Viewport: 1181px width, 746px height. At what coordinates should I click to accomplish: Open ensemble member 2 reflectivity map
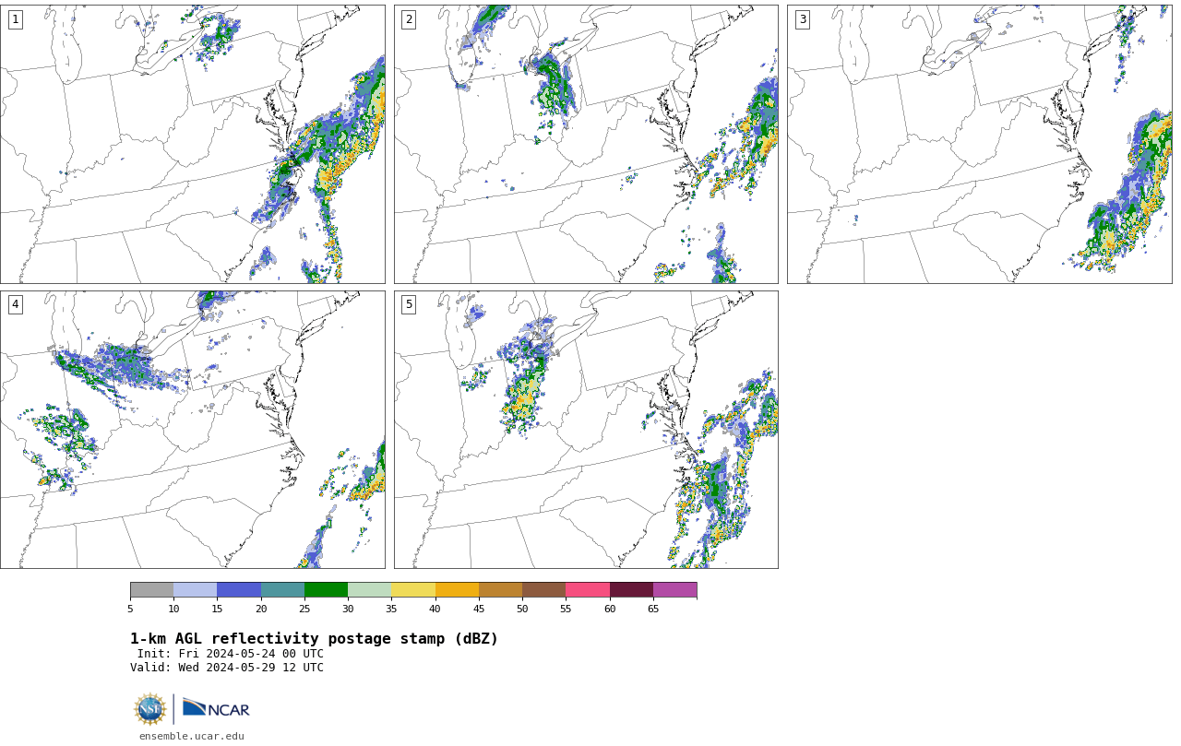586,144
